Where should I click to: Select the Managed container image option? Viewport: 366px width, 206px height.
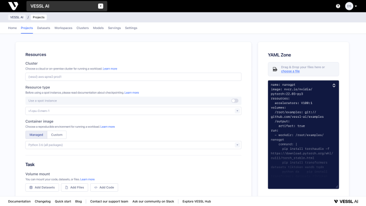[35, 135]
